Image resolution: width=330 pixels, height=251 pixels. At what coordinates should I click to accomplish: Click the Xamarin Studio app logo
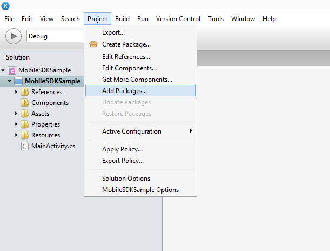(x=5, y=5)
